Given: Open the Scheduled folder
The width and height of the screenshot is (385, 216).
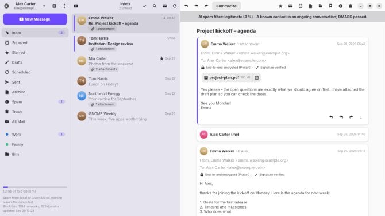Looking at the screenshot, I should click(x=35, y=72).
